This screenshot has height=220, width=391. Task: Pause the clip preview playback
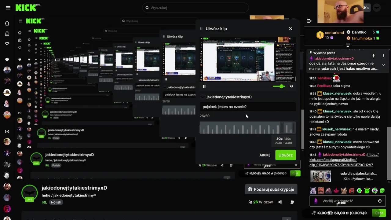204,86
